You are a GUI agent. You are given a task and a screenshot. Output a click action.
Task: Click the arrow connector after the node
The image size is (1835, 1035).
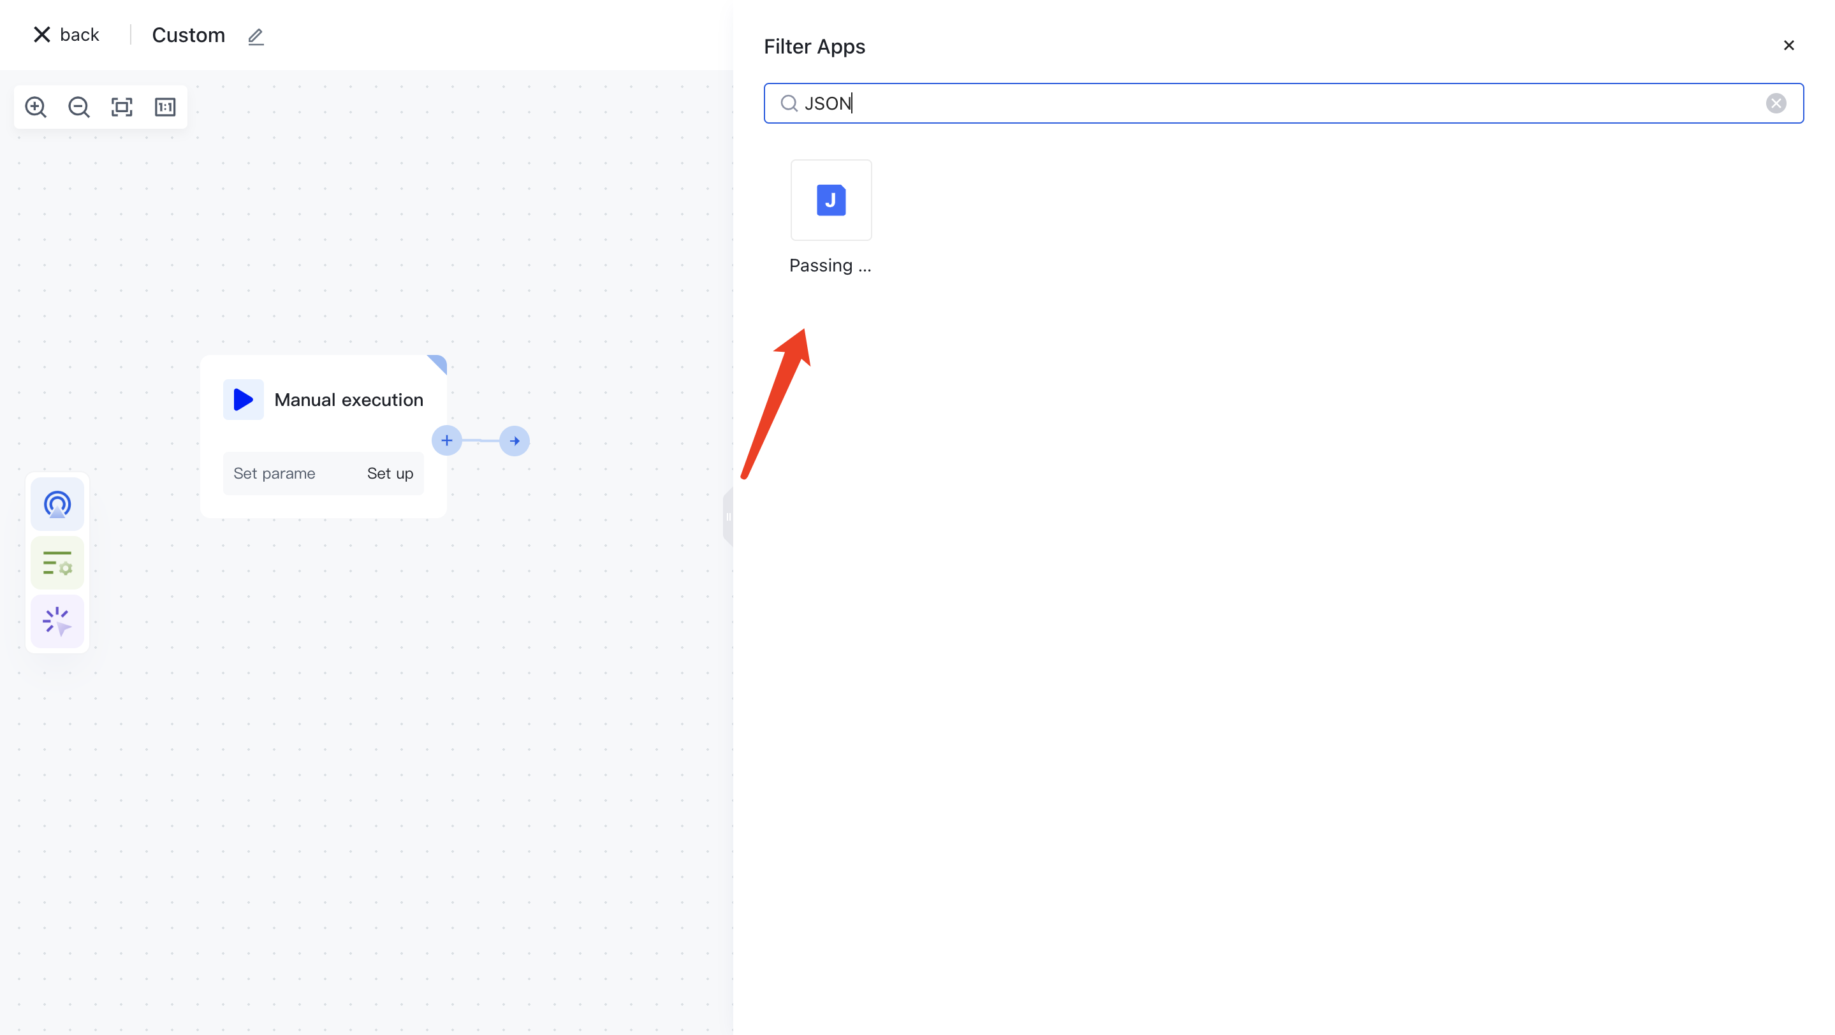coord(515,440)
